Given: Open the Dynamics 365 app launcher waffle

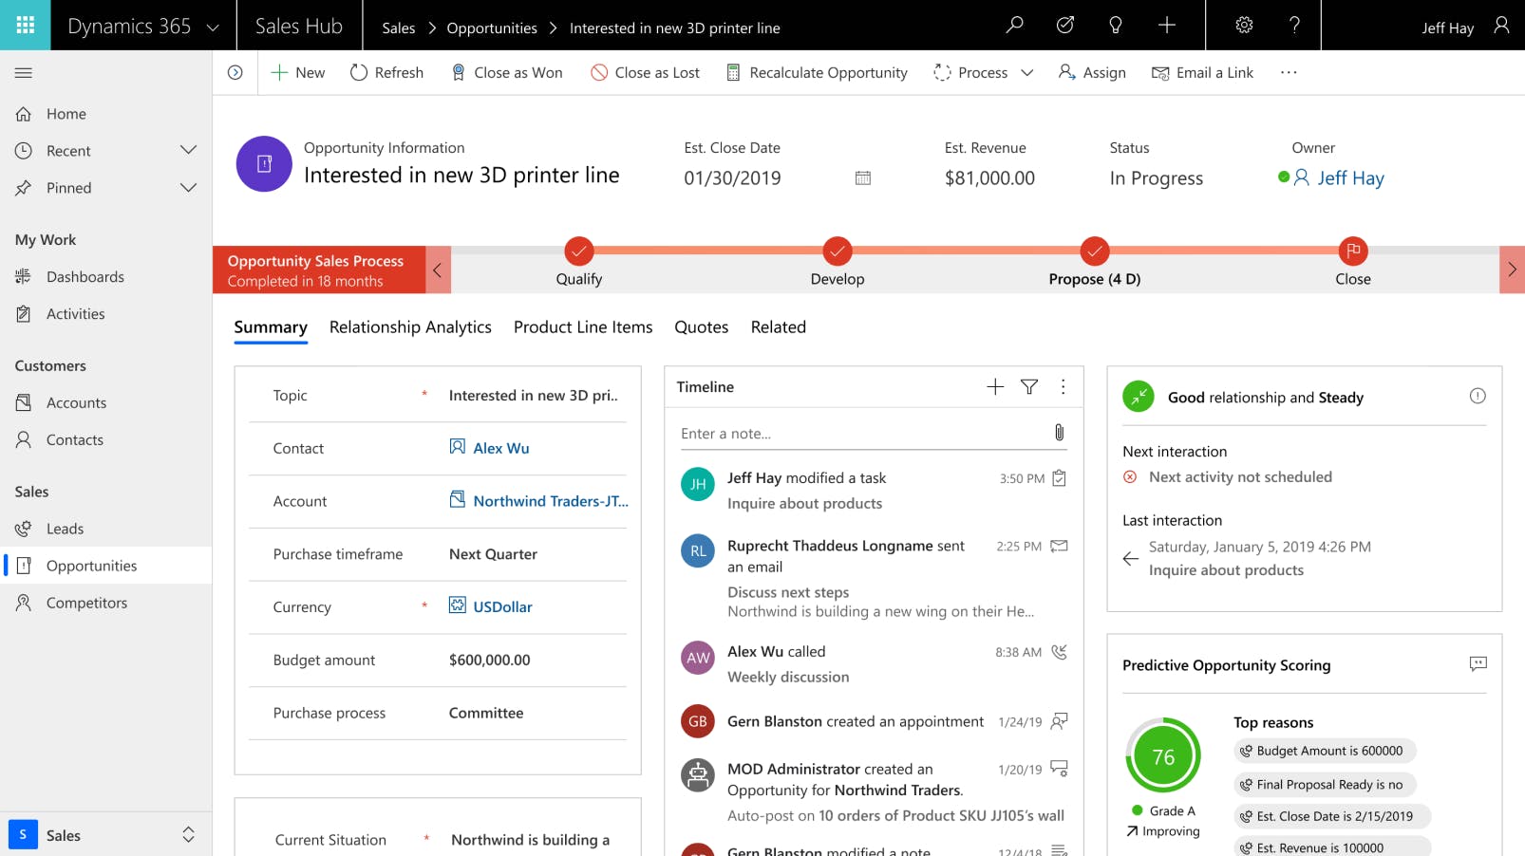Looking at the screenshot, I should pos(25,25).
